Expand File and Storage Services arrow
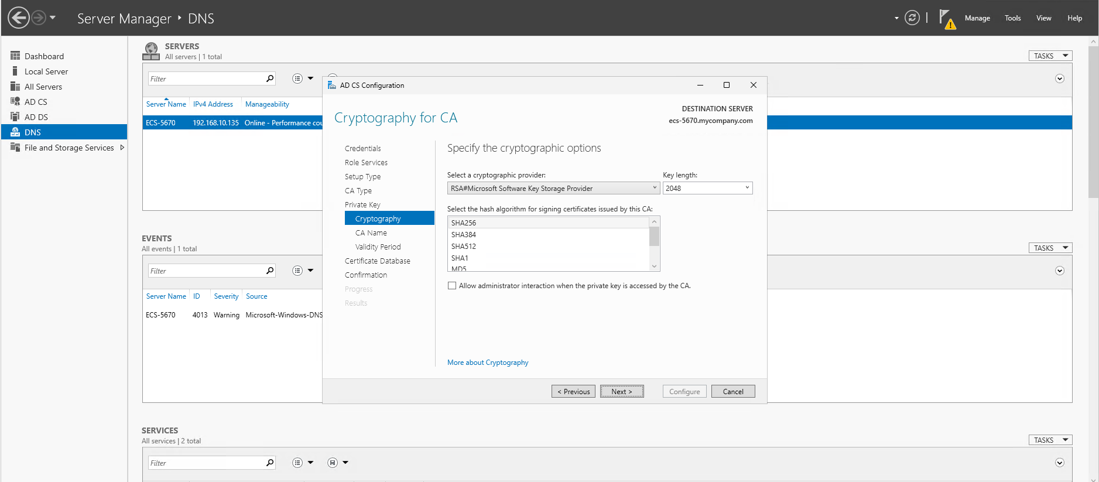The width and height of the screenshot is (1099, 482). [x=122, y=148]
